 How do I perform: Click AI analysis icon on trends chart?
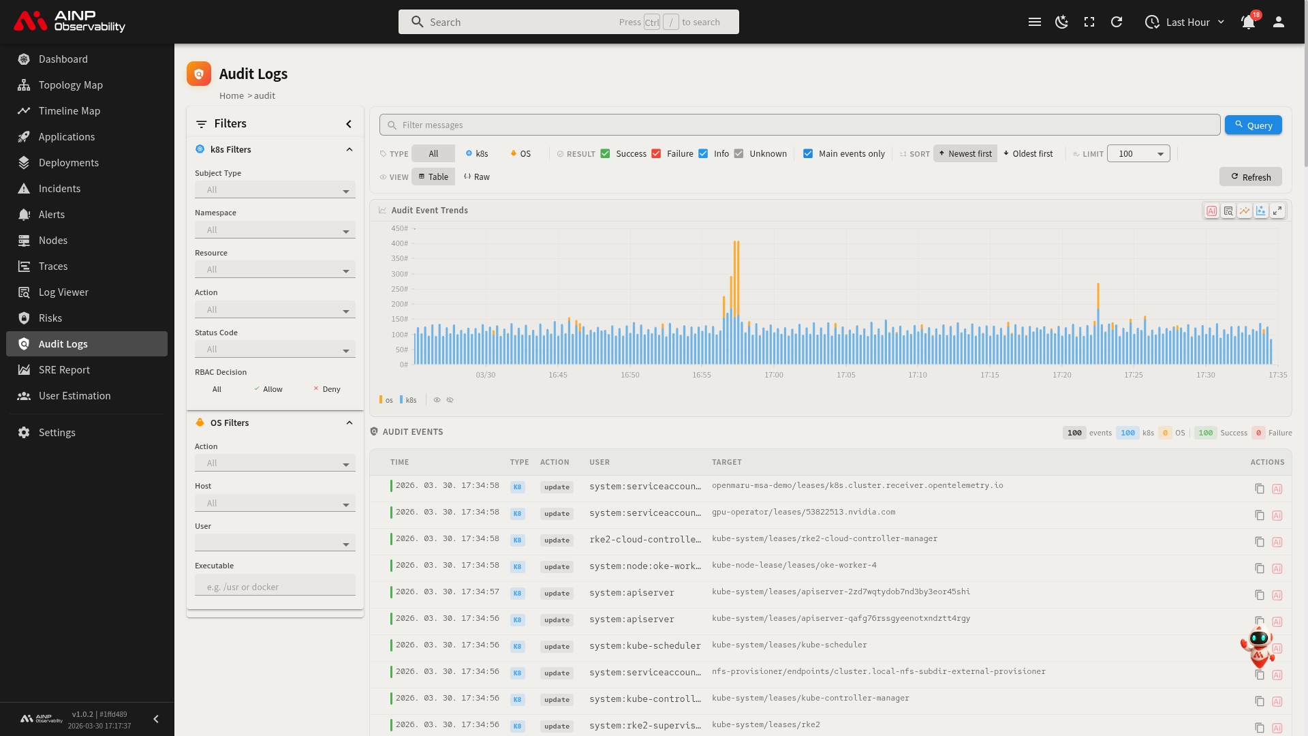tap(1211, 211)
